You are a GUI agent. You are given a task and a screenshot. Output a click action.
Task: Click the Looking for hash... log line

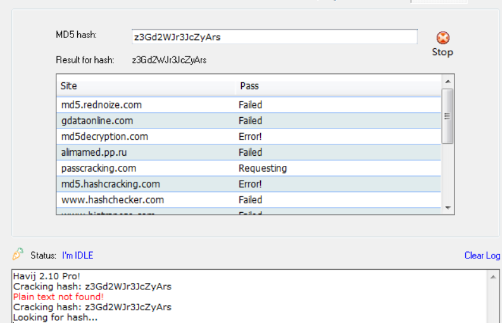pyautogui.click(x=55, y=317)
